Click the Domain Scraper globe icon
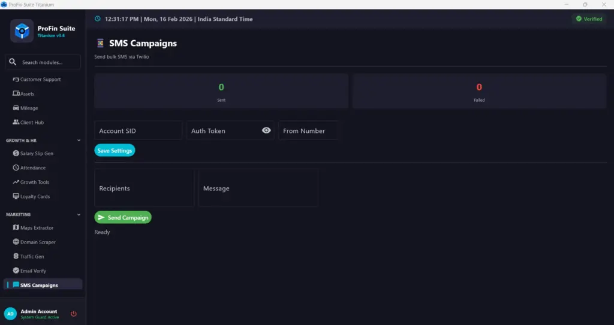Screen dimensions: 614x325 tap(16, 242)
